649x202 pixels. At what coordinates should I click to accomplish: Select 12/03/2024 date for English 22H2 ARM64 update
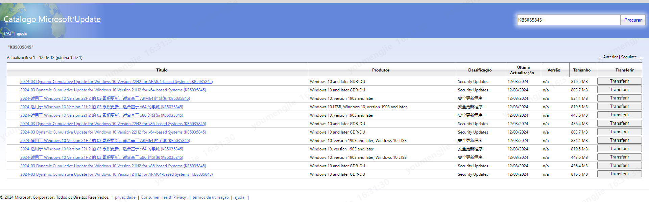tap(518, 82)
